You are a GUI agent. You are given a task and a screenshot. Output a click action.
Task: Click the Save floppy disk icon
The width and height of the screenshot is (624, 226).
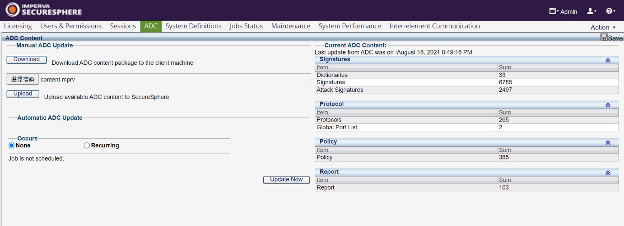coord(604,37)
